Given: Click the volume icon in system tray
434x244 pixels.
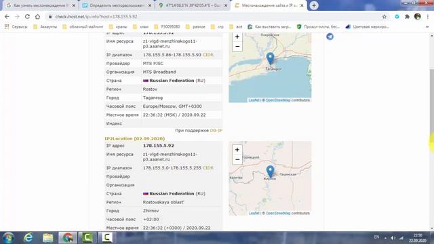Looking at the screenshot, I should [393, 238].
